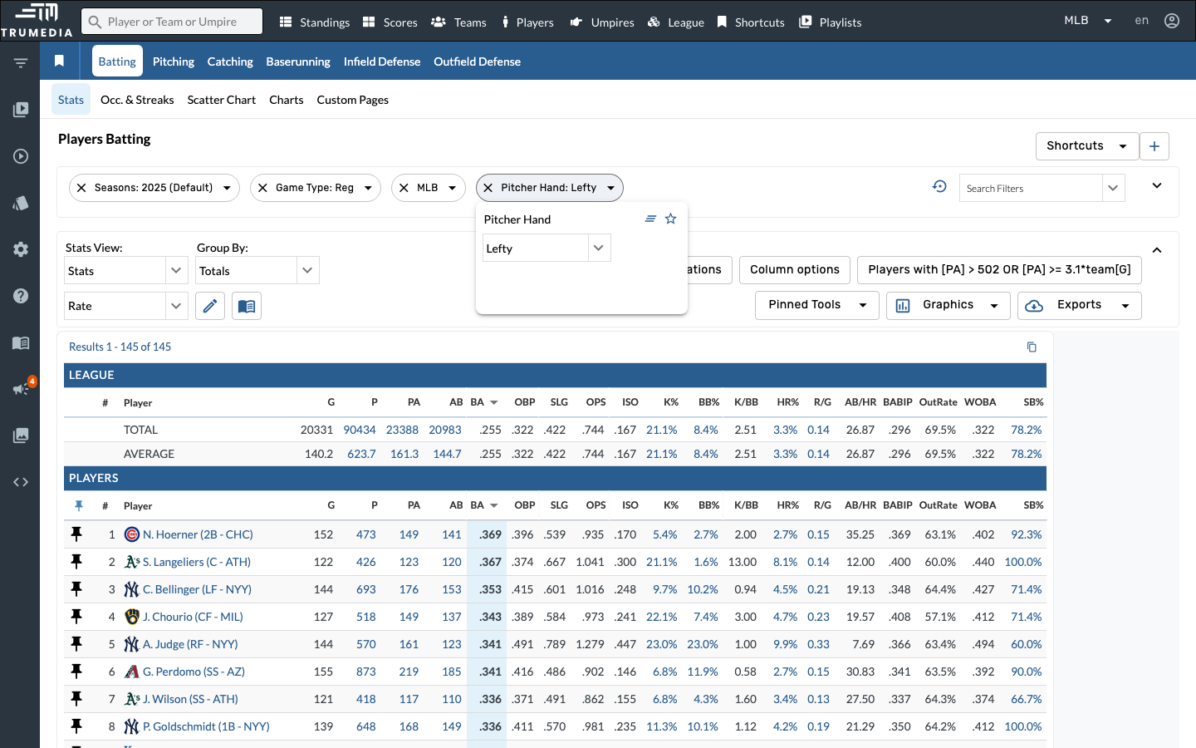The image size is (1196, 748).
Task: Remove the Seasons: 2025 filter X
Action: [x=81, y=188]
